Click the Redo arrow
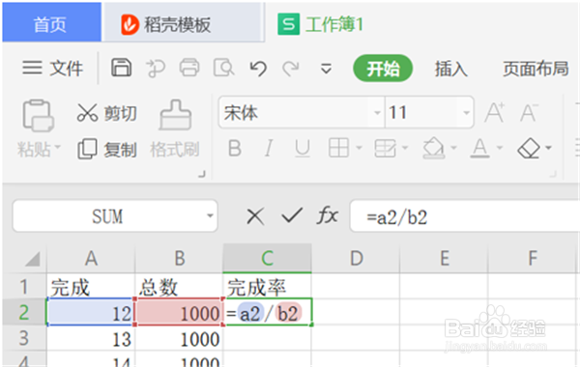 (x=291, y=68)
